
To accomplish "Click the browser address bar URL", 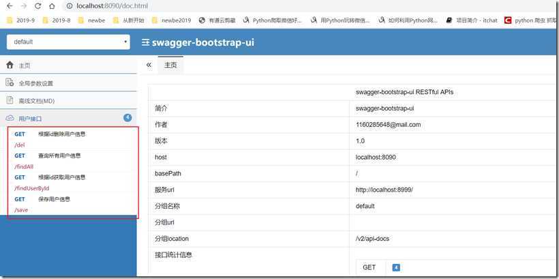I will point(112,6).
